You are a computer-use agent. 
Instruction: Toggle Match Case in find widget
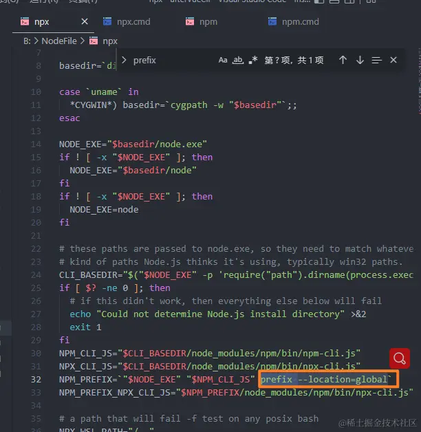click(x=223, y=60)
